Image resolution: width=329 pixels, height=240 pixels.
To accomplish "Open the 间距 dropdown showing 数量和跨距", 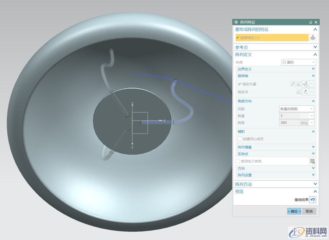I will (297, 109).
